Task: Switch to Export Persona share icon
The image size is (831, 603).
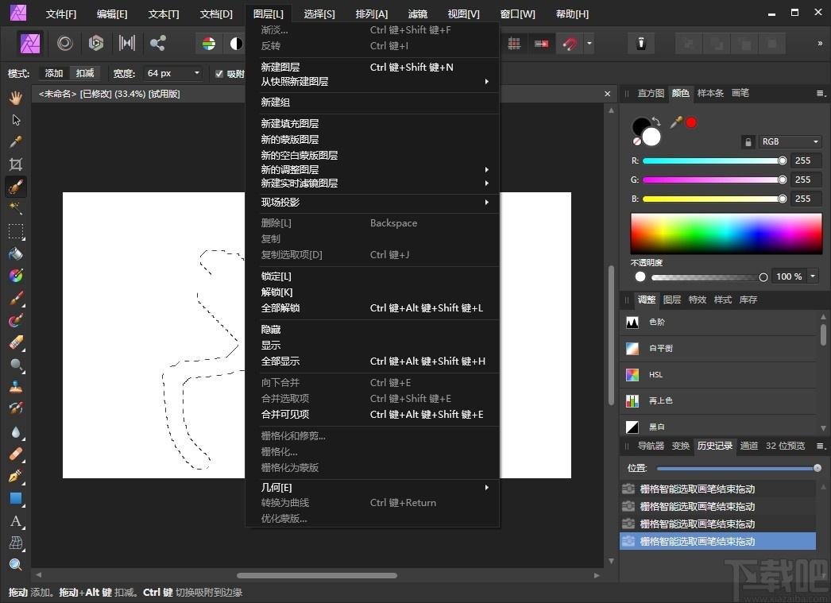Action: 157,43
